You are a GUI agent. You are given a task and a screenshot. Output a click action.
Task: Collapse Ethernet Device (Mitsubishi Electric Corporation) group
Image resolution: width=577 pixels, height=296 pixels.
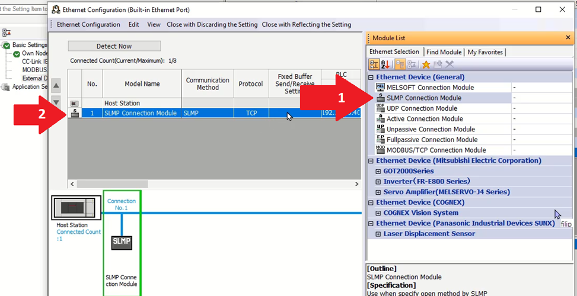pyautogui.click(x=371, y=160)
